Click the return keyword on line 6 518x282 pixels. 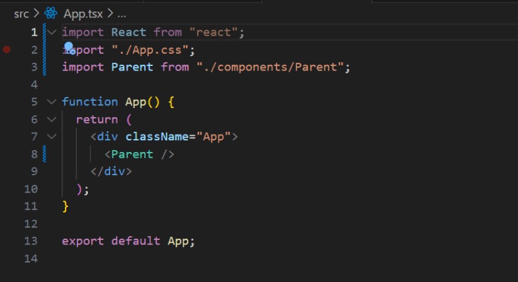[97, 119]
